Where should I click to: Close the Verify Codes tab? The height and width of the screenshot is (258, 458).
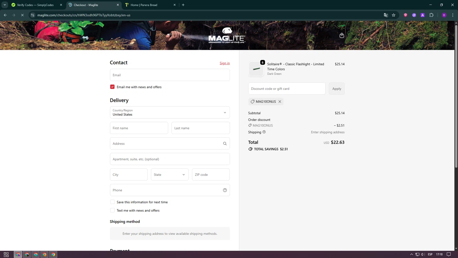coord(61,5)
